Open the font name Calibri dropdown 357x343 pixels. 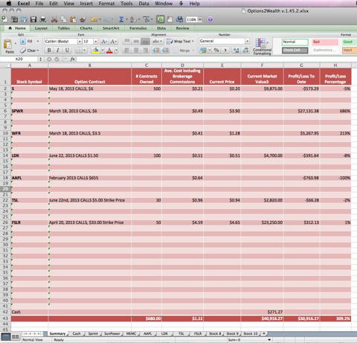[x=80, y=42]
